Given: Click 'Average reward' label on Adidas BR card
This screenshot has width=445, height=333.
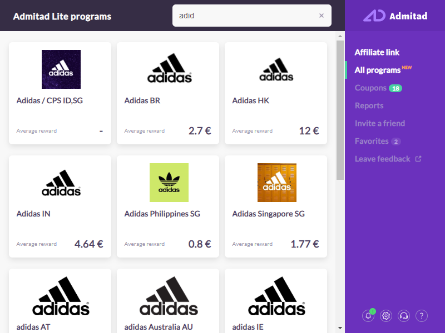Looking at the screenshot, I should [145, 131].
